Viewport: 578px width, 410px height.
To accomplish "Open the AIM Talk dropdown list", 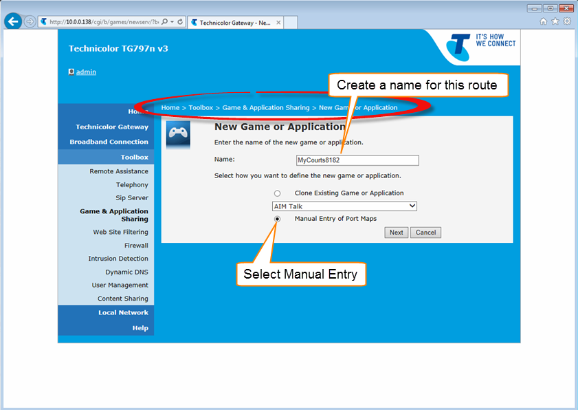I will pyautogui.click(x=345, y=206).
